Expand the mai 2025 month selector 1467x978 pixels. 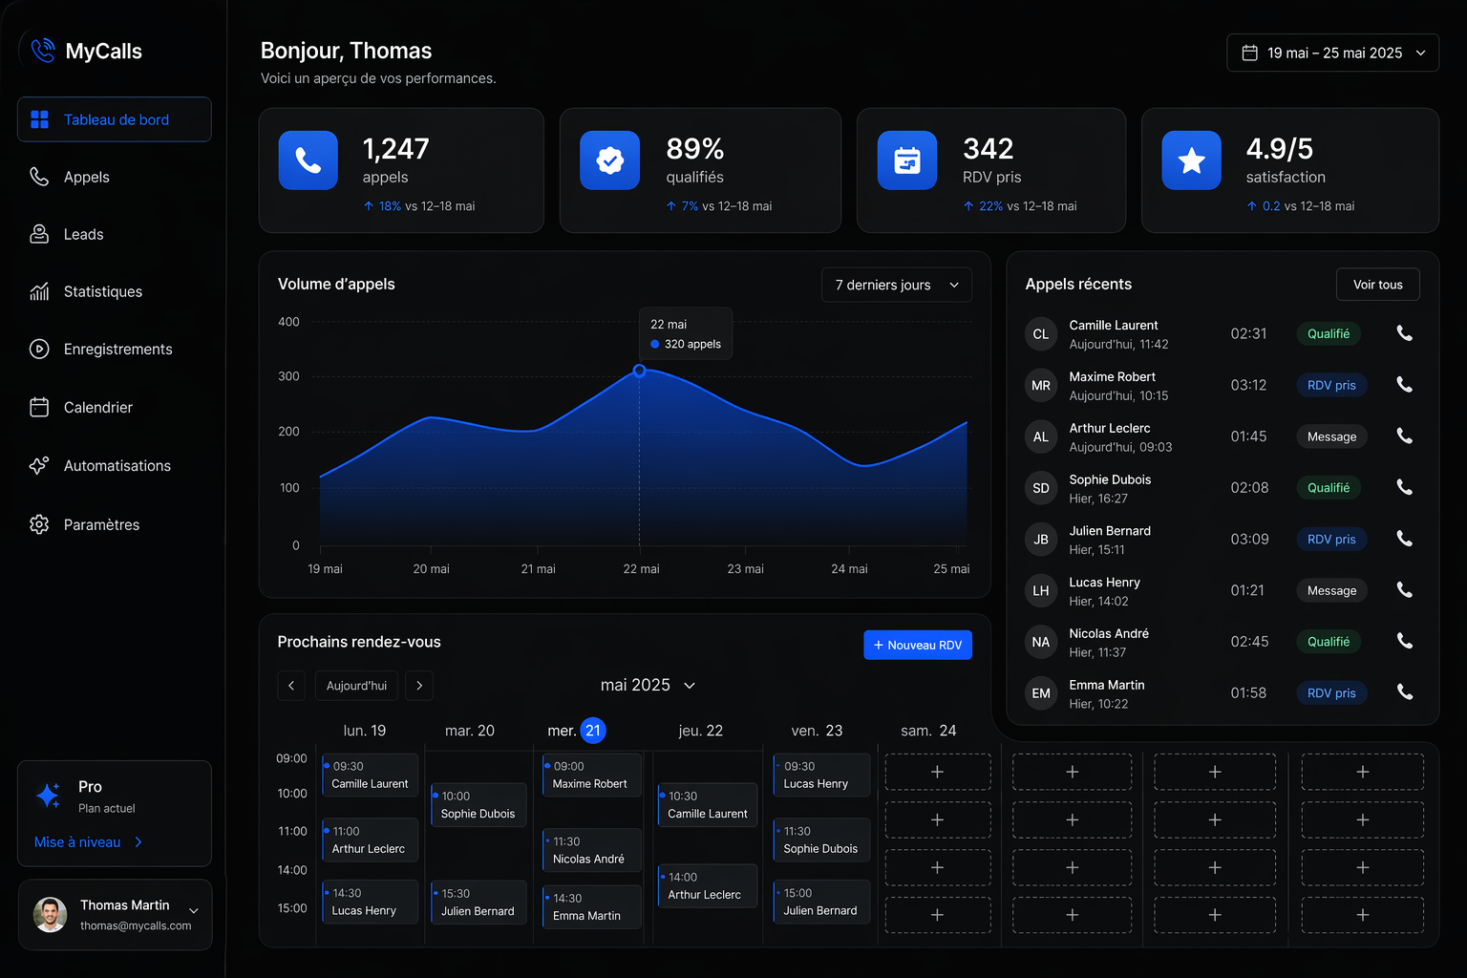pyautogui.click(x=648, y=685)
